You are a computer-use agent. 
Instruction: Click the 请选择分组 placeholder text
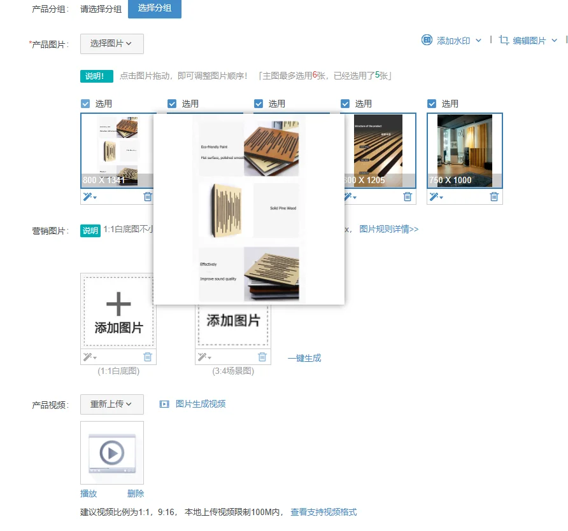click(101, 9)
